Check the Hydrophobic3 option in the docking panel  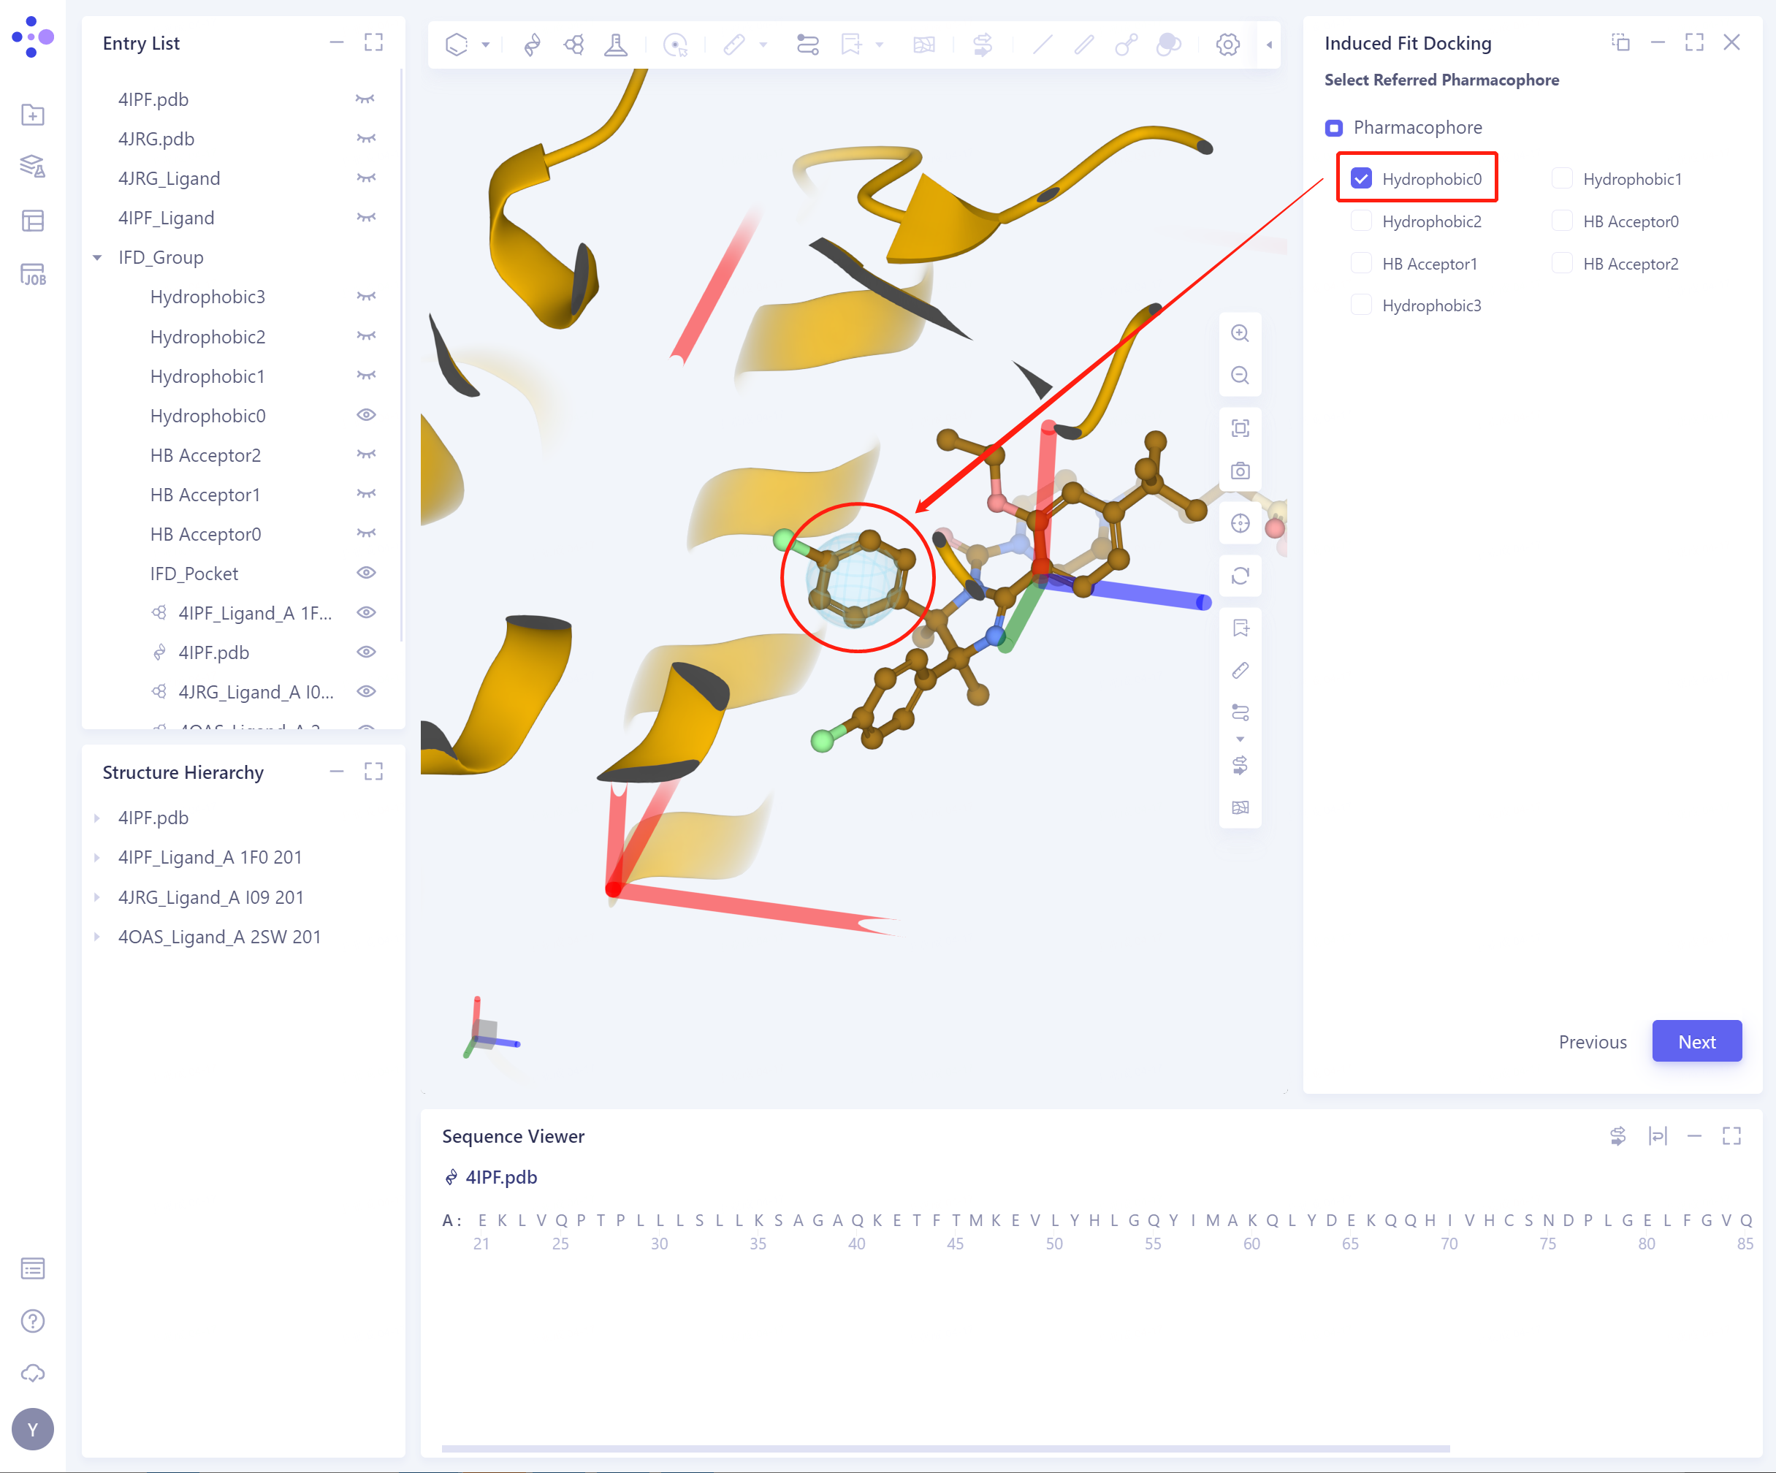(1361, 305)
